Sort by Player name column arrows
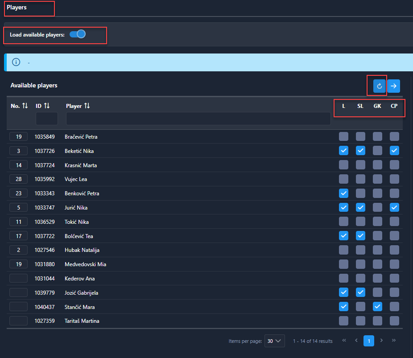 (x=87, y=106)
